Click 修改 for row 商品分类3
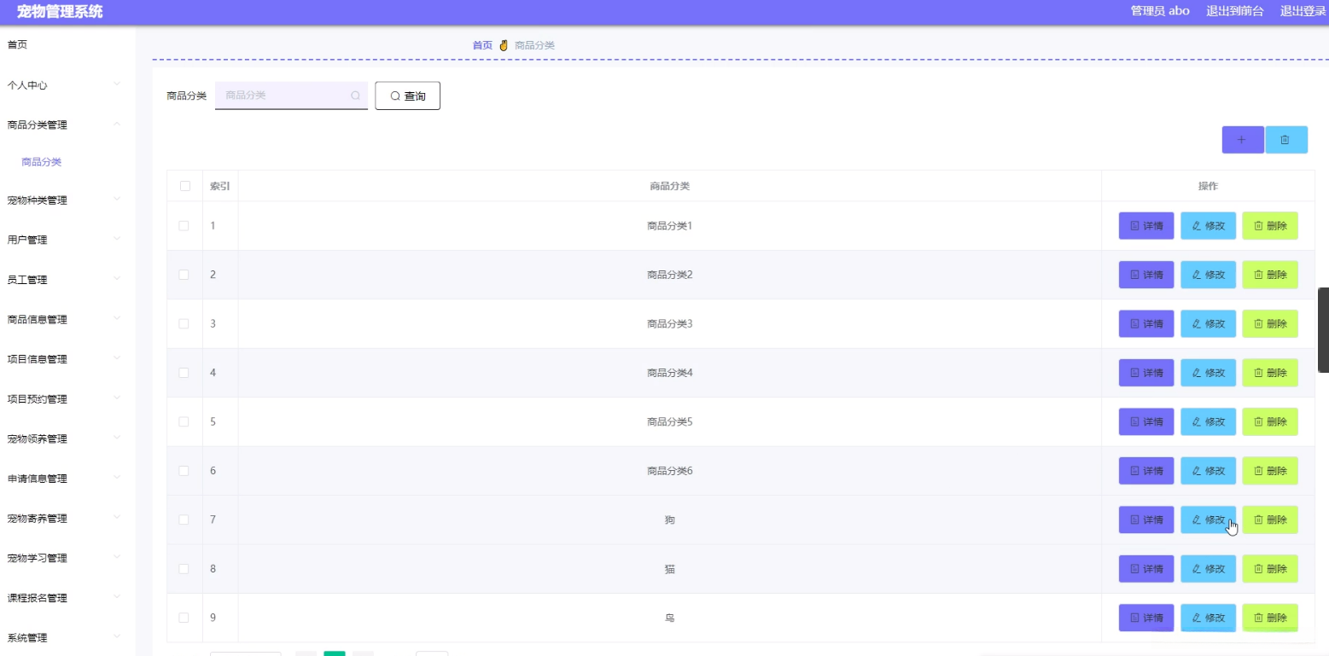Screen dimensions: 1329x656 [x=1208, y=324]
